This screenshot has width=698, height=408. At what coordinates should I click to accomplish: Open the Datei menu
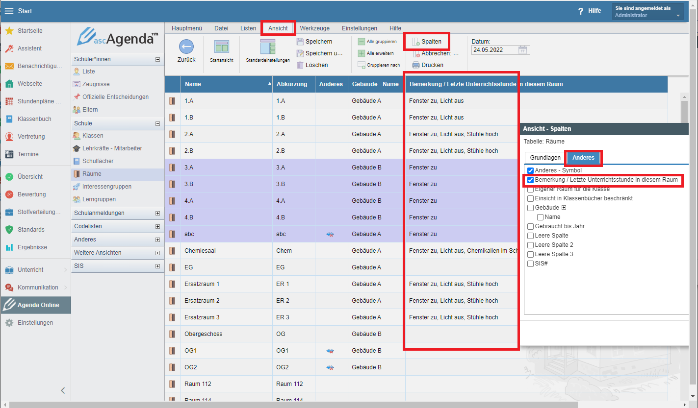[221, 28]
